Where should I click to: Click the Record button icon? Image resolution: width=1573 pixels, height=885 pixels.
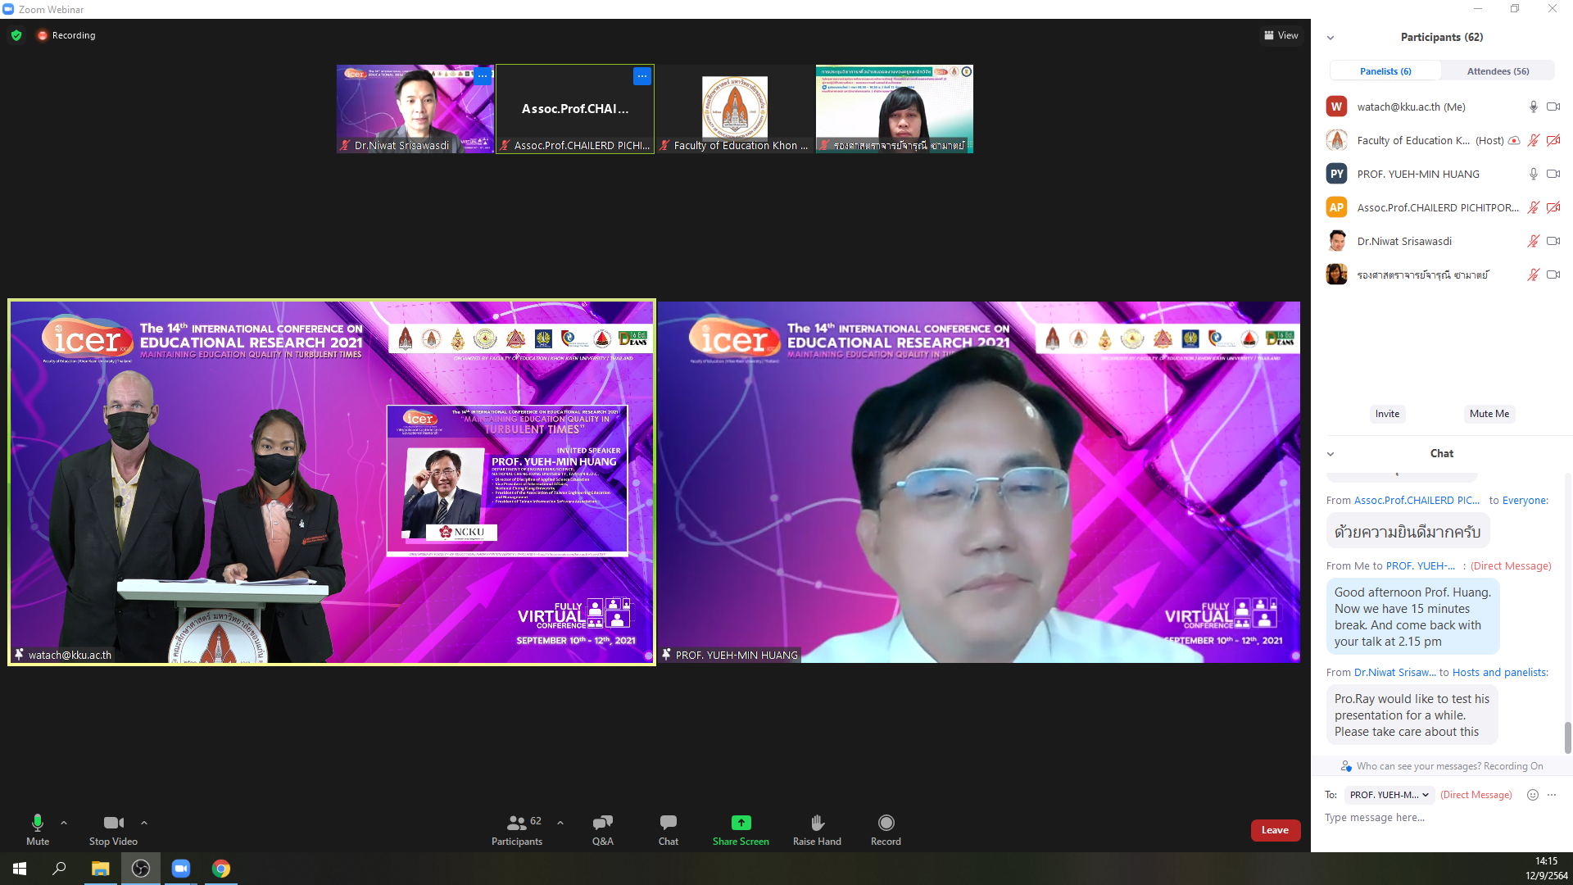(886, 823)
